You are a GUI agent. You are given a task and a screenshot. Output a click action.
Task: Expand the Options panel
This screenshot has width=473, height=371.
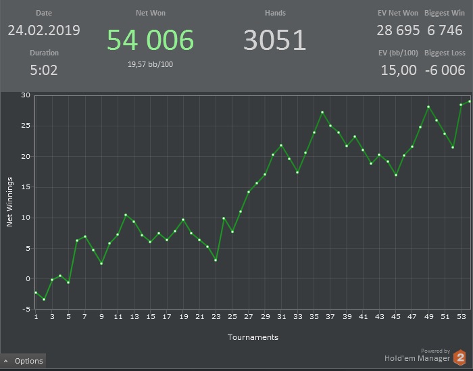coord(23,361)
